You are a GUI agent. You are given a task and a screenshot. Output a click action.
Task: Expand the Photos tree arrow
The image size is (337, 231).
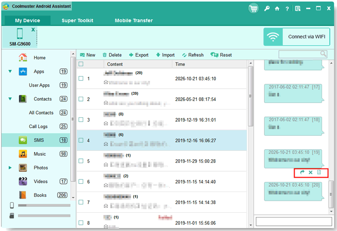coord(10,167)
